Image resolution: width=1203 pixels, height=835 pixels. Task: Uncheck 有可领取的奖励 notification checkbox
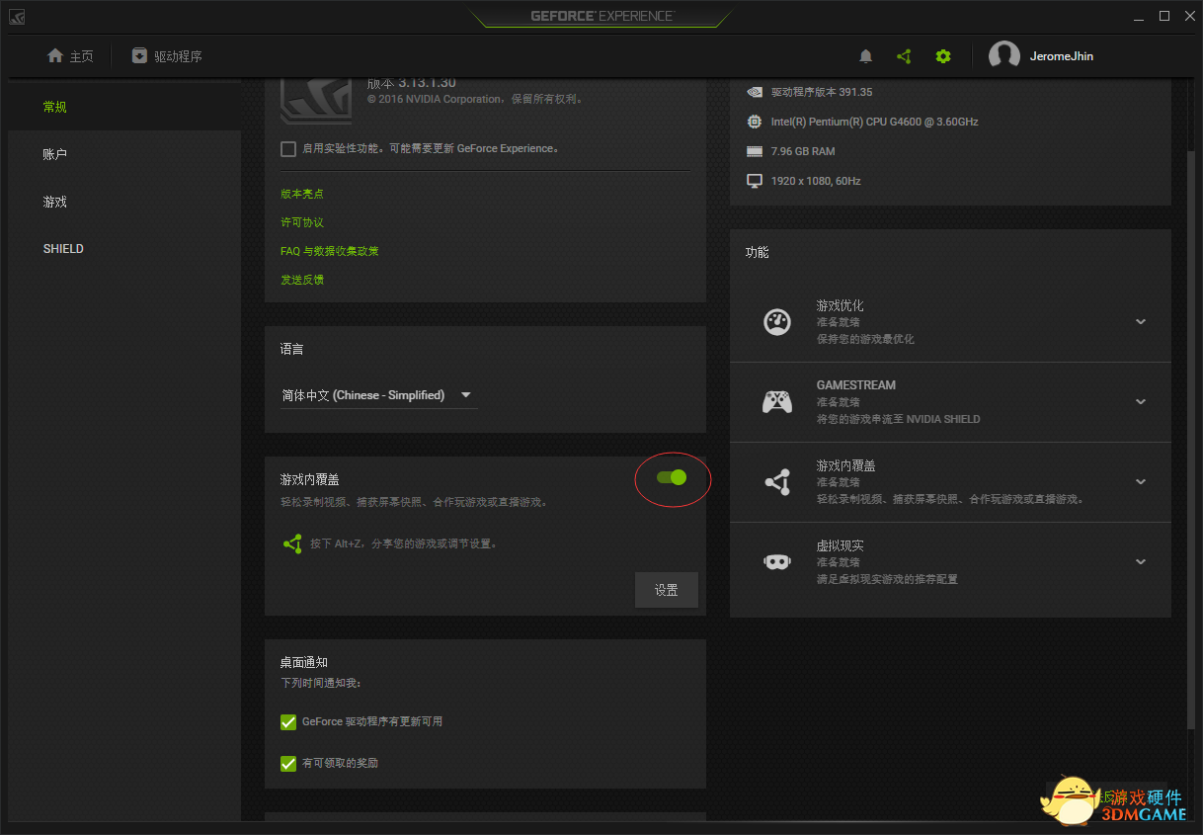click(x=288, y=763)
